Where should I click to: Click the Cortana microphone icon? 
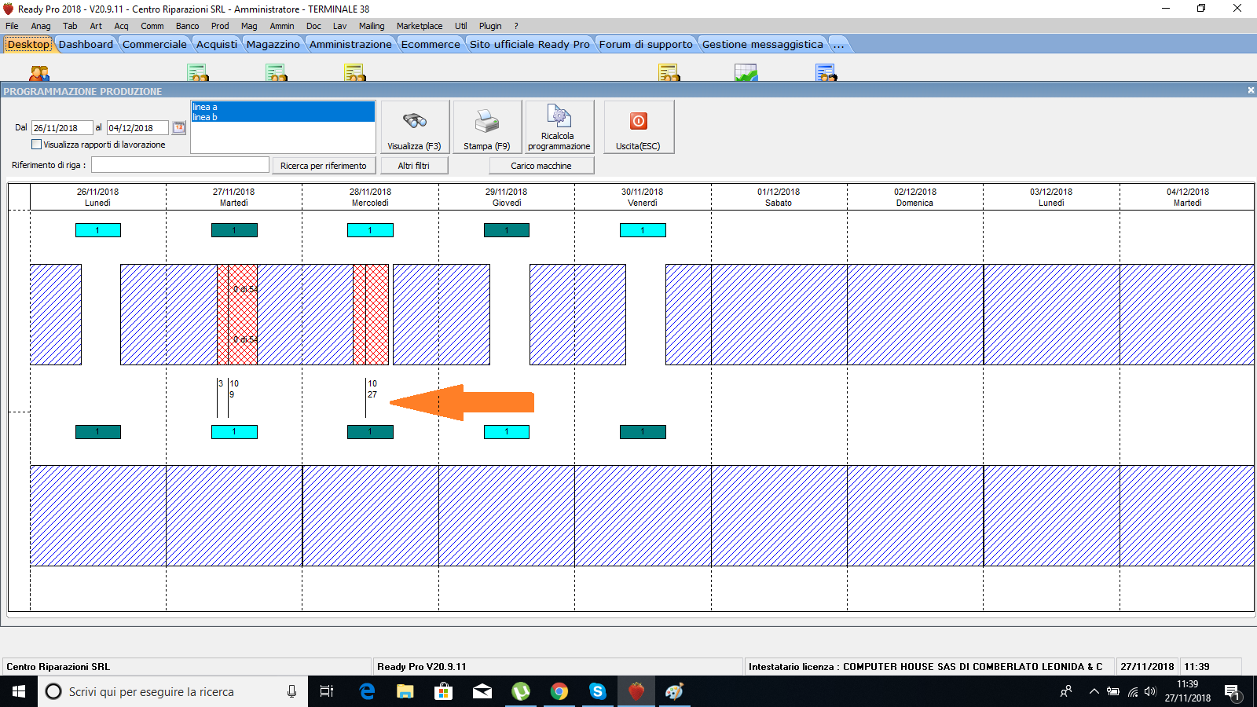pos(291,691)
